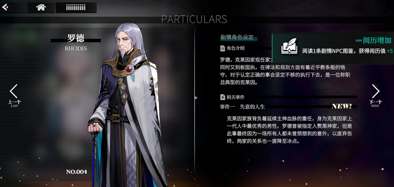The height and width of the screenshot is (187, 394).
Task: Open the iiiiiiiiii player name tab
Action: point(76,8)
